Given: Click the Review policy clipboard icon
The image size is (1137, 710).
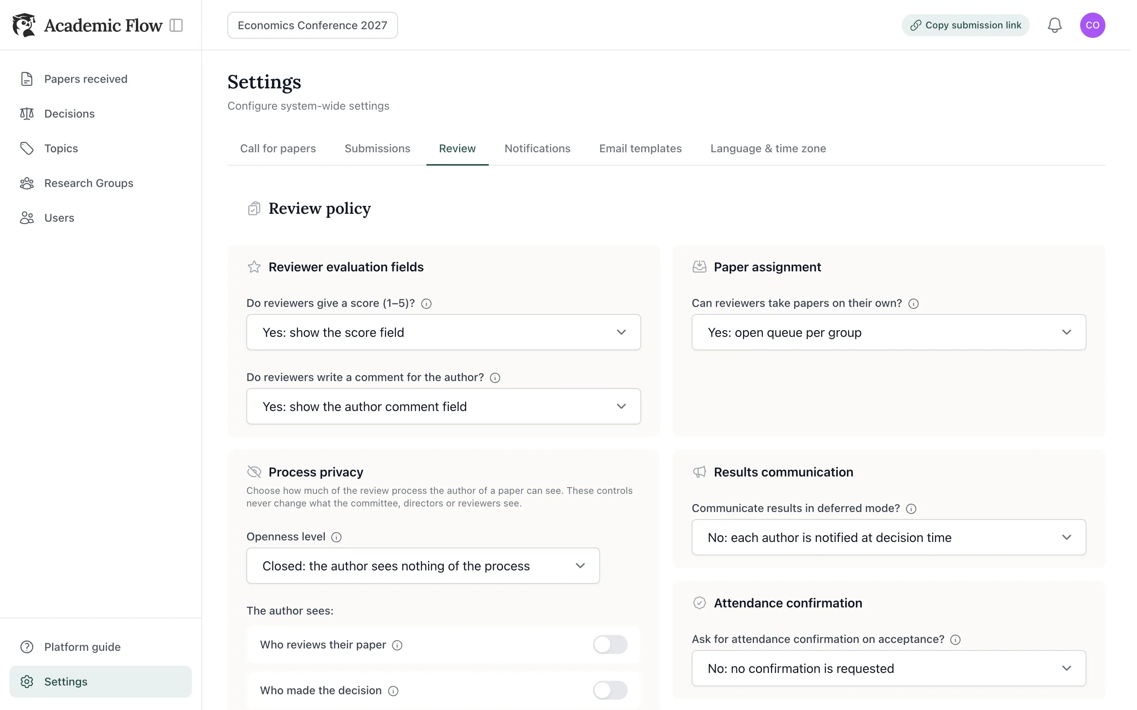Looking at the screenshot, I should point(254,209).
